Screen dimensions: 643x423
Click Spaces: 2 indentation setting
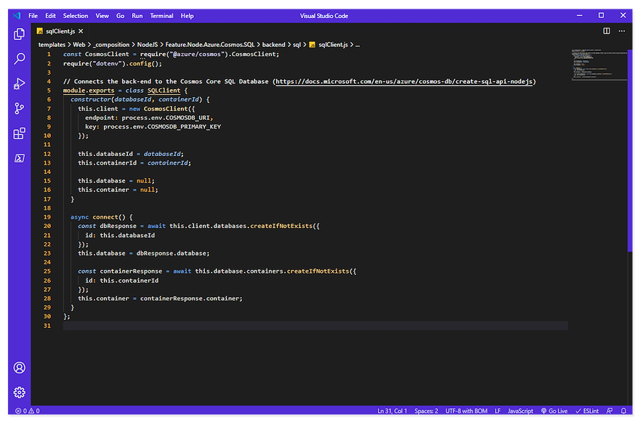coord(426,411)
